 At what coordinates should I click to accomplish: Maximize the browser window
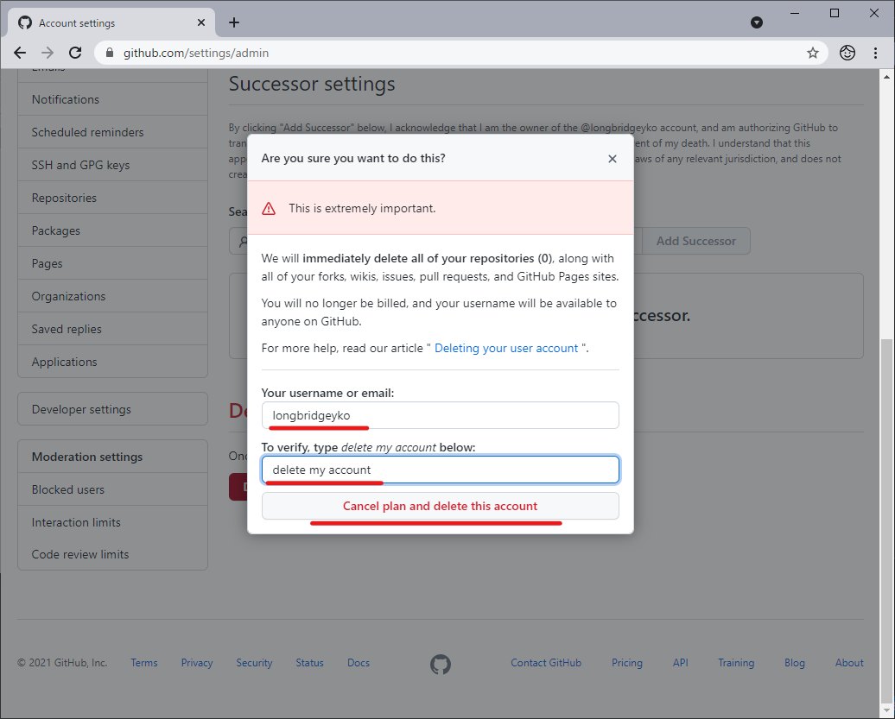(x=835, y=13)
